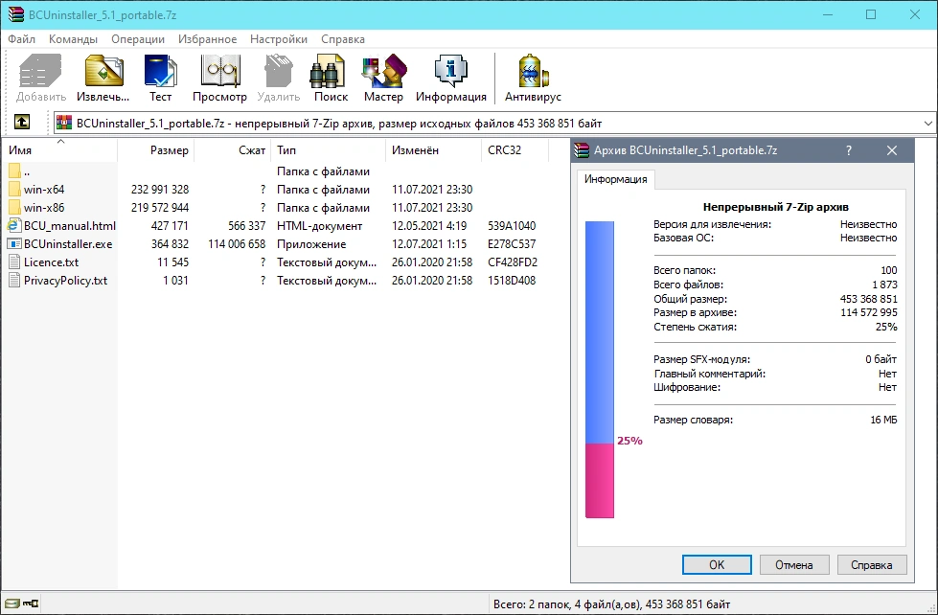Sort by the Сжат column header
This screenshot has width=938, height=615.
(x=233, y=150)
